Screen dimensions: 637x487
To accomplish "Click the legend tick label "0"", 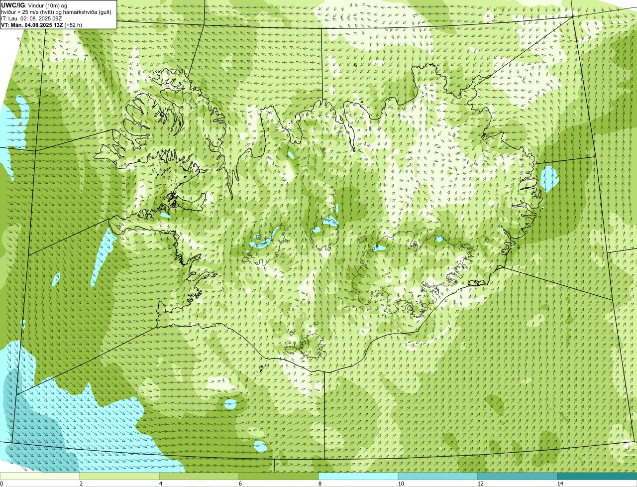I will pyautogui.click(x=1, y=484).
